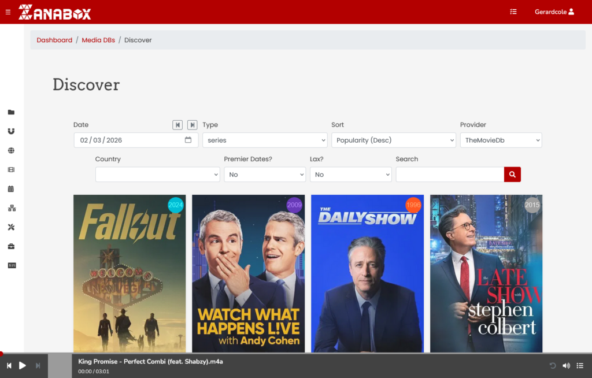592x378 pixels.
Task: Click the magnet icon in the sidebar
Action: pos(11,131)
